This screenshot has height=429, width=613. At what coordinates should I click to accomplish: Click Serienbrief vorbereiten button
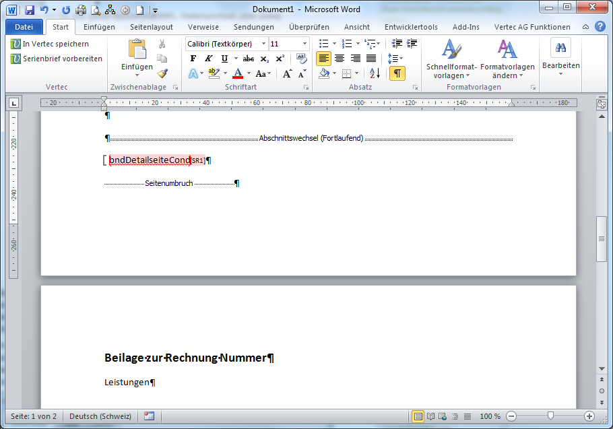[x=56, y=59]
